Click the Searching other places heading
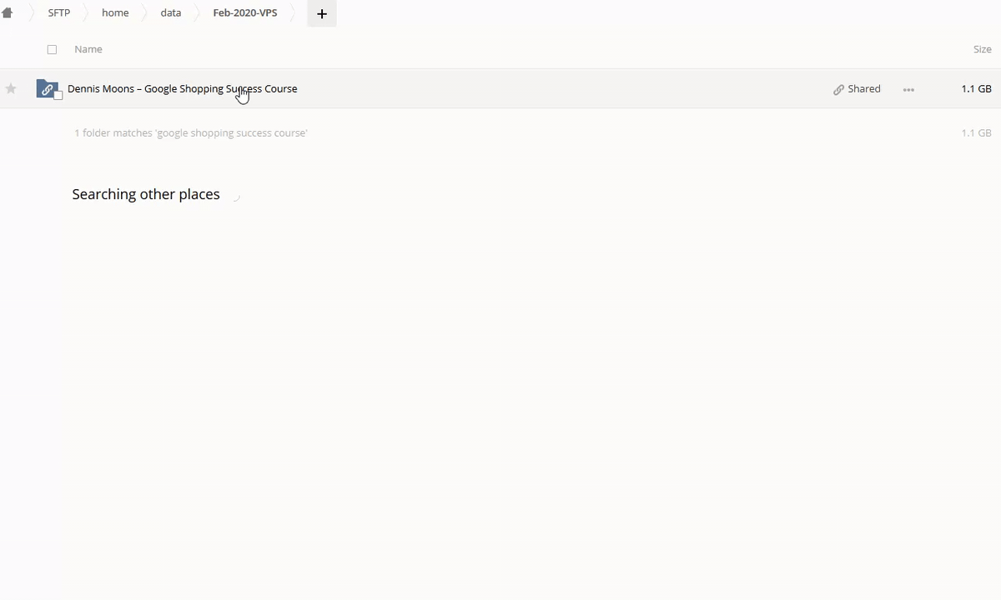 146,194
